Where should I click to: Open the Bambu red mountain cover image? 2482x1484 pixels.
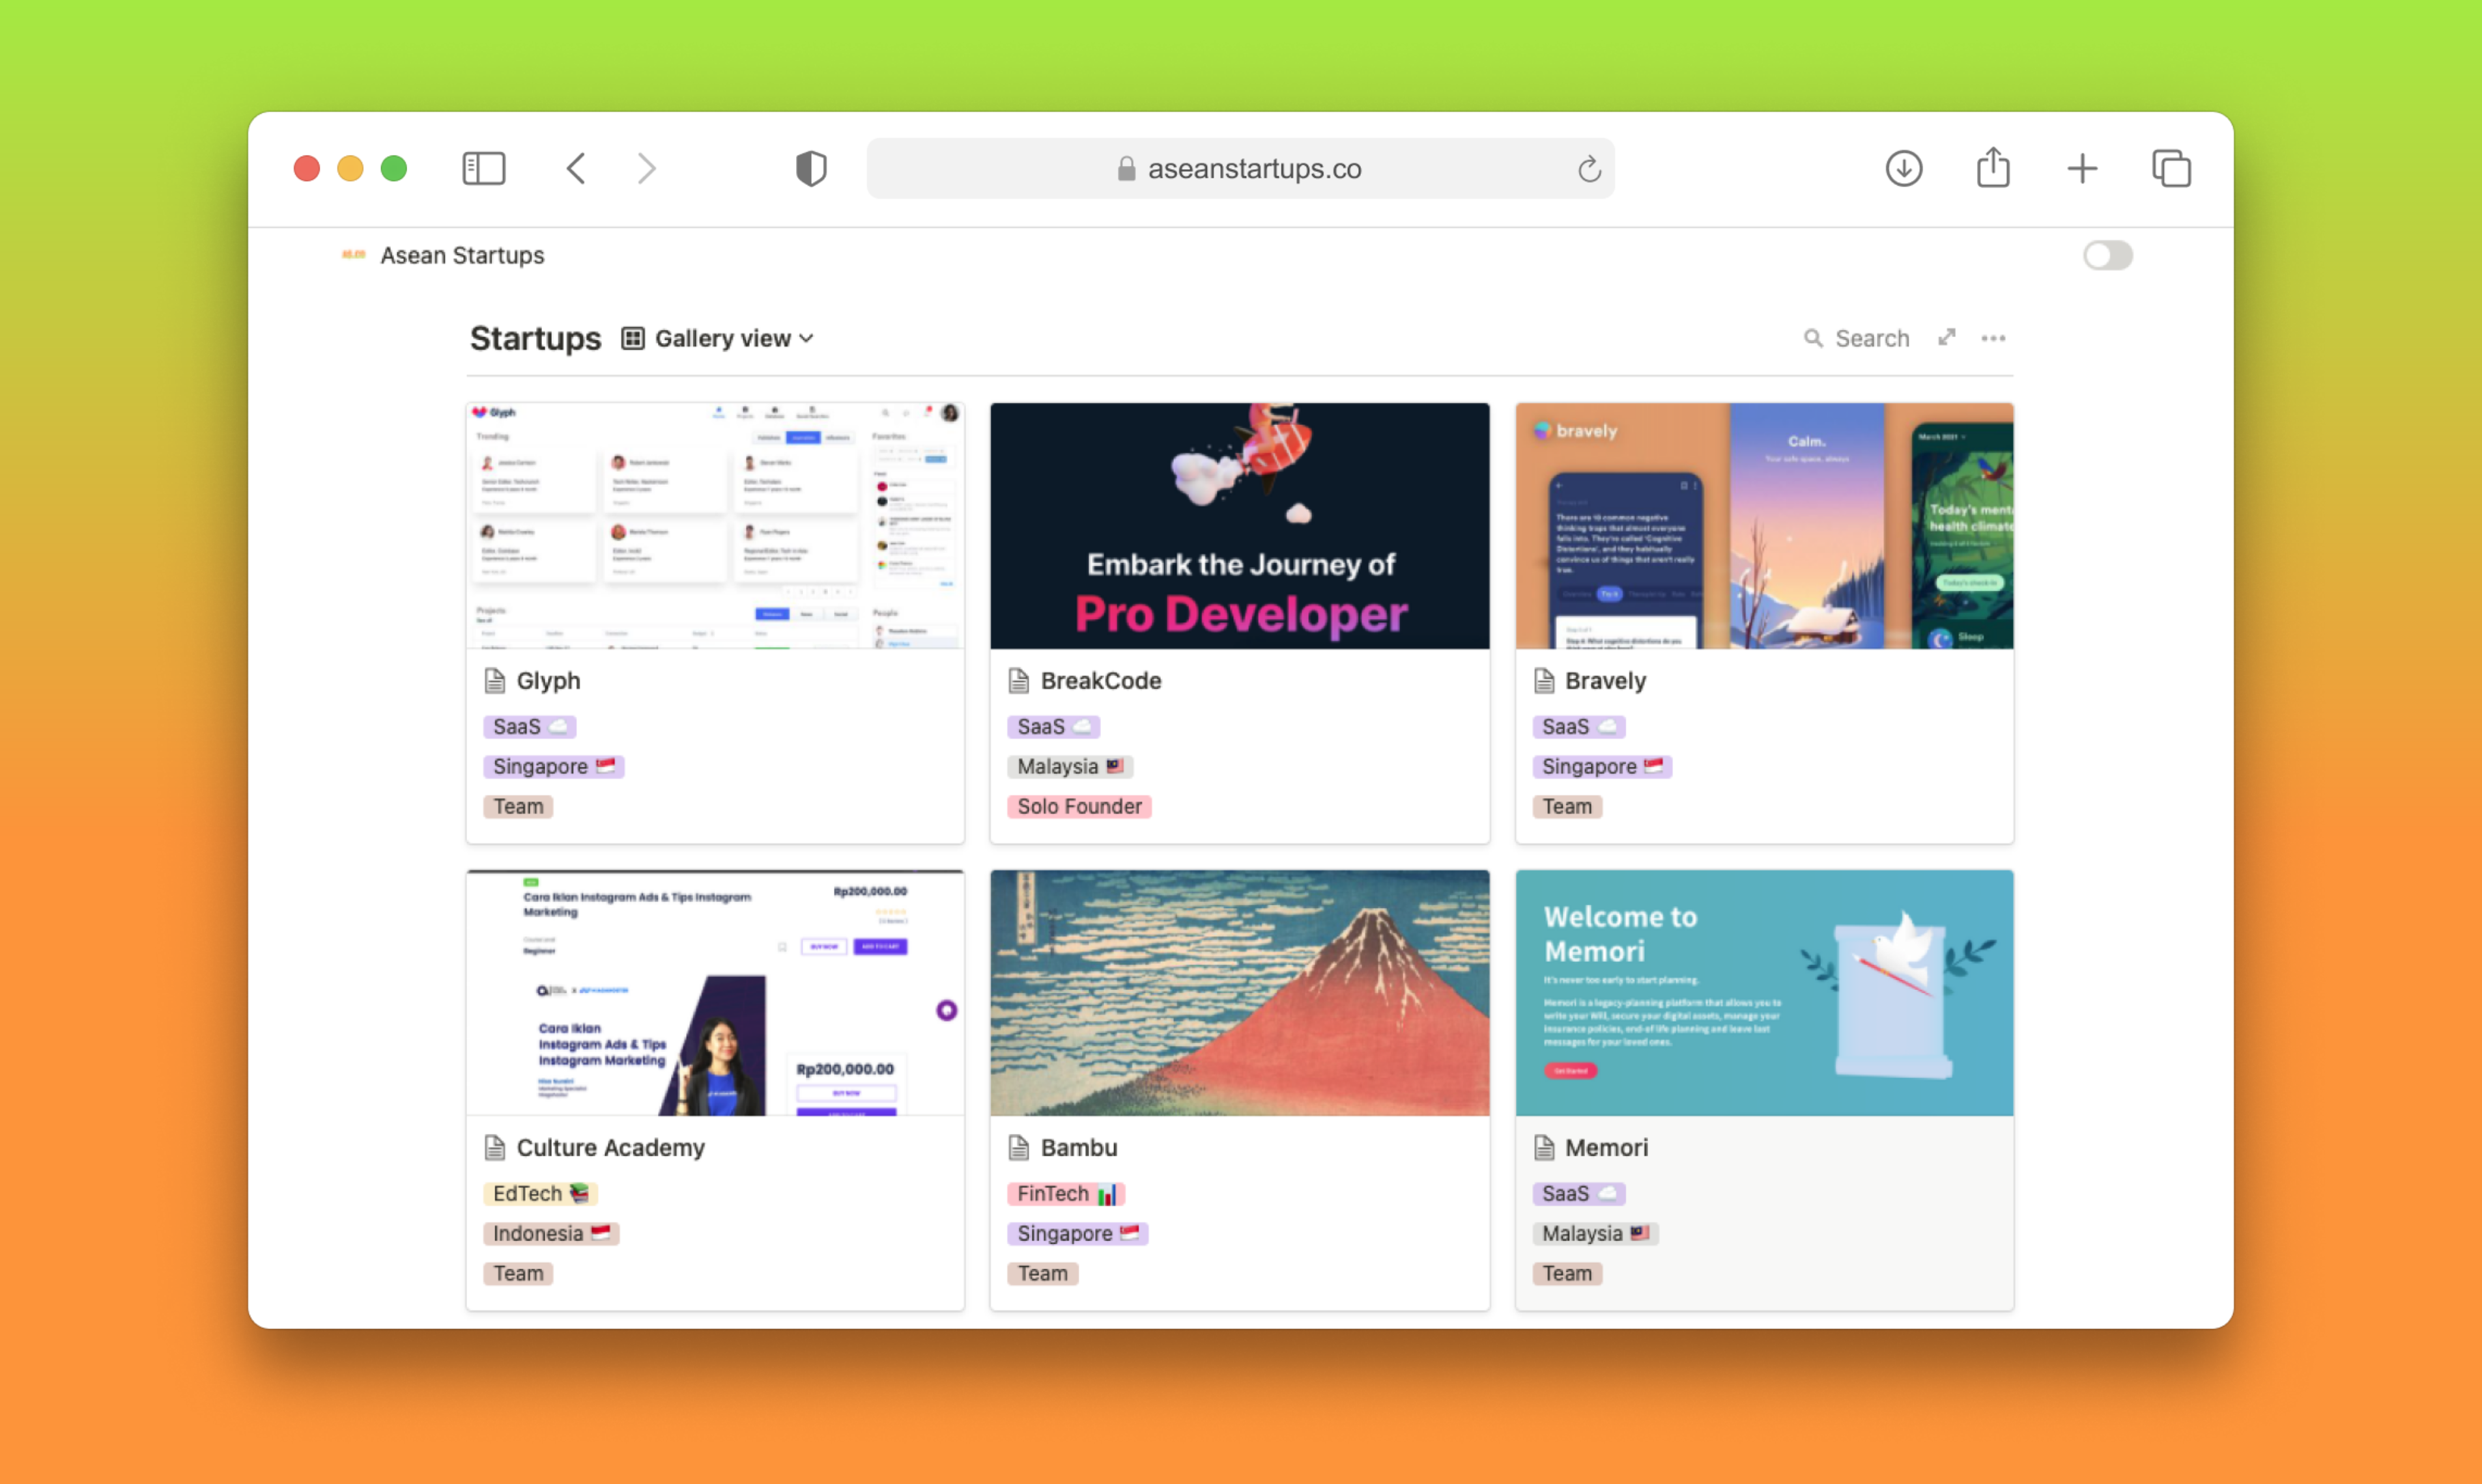tap(1240, 993)
